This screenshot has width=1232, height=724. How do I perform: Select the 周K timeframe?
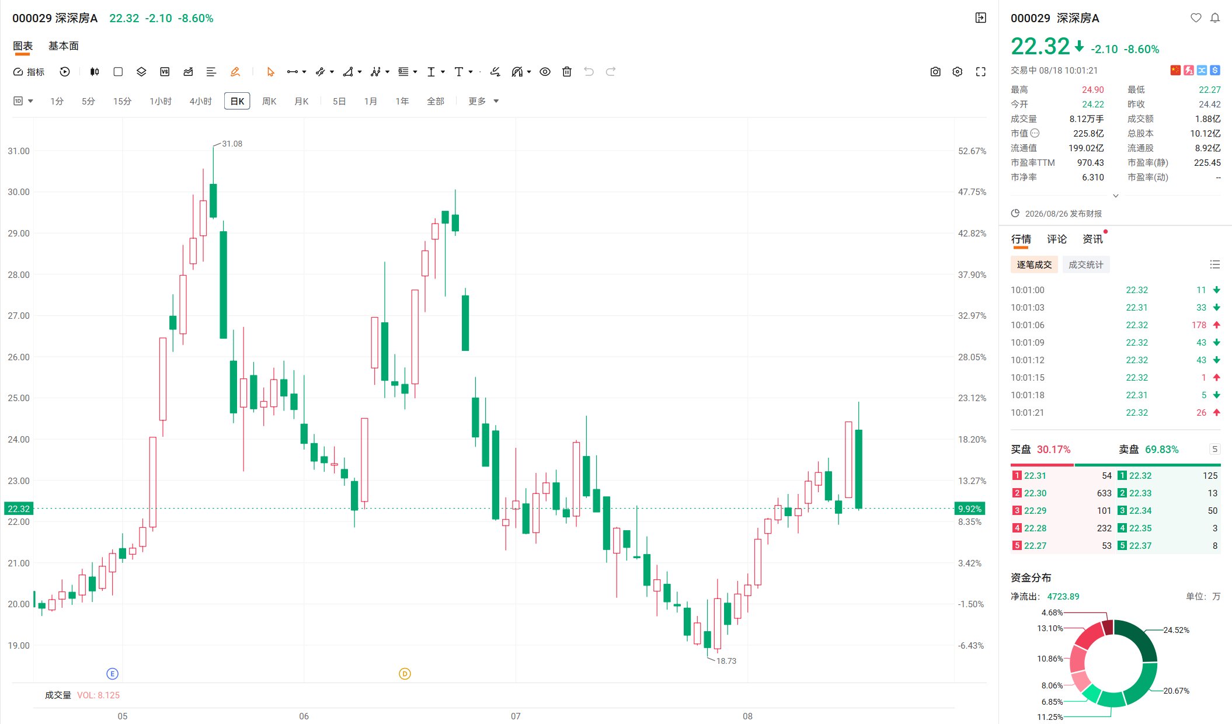pos(269,101)
